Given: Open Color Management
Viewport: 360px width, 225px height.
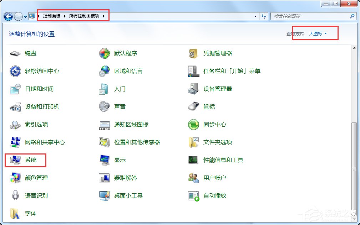Looking at the screenshot, I should click(37, 178).
